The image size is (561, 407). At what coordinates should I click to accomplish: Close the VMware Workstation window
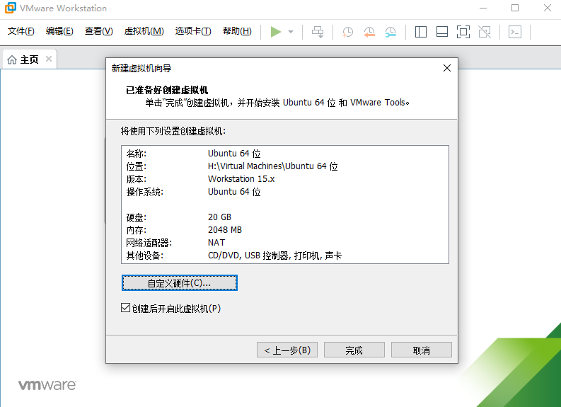point(548,8)
